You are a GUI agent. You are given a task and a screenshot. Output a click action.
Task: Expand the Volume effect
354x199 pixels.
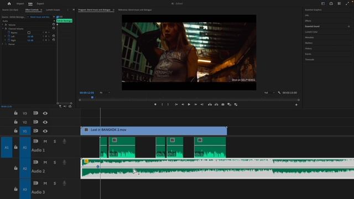pos(3,24)
